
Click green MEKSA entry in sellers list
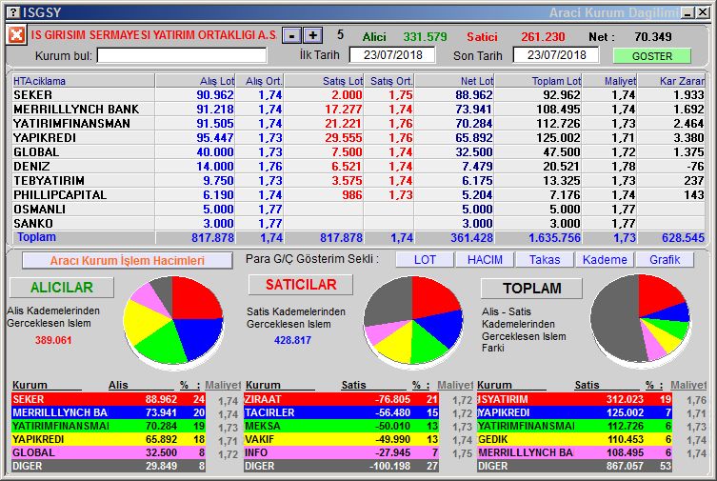[x=341, y=426]
